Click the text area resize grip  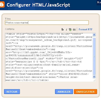pos(94,80)
